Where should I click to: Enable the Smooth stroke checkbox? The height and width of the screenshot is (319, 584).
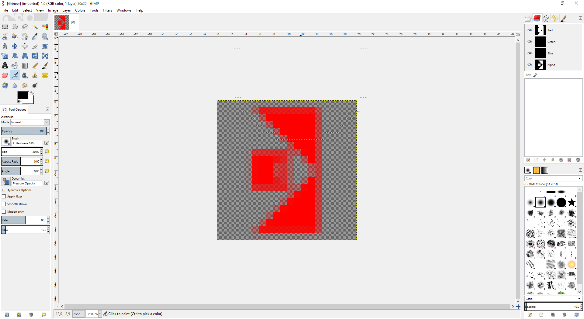4,204
